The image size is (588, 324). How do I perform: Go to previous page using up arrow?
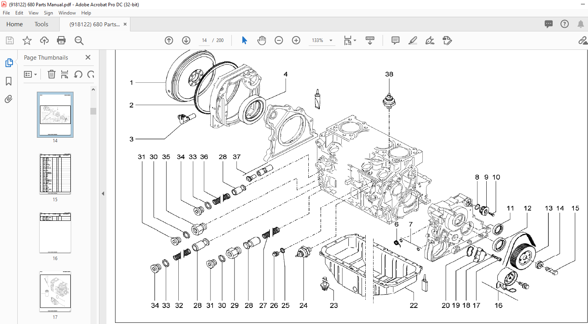[169, 40]
